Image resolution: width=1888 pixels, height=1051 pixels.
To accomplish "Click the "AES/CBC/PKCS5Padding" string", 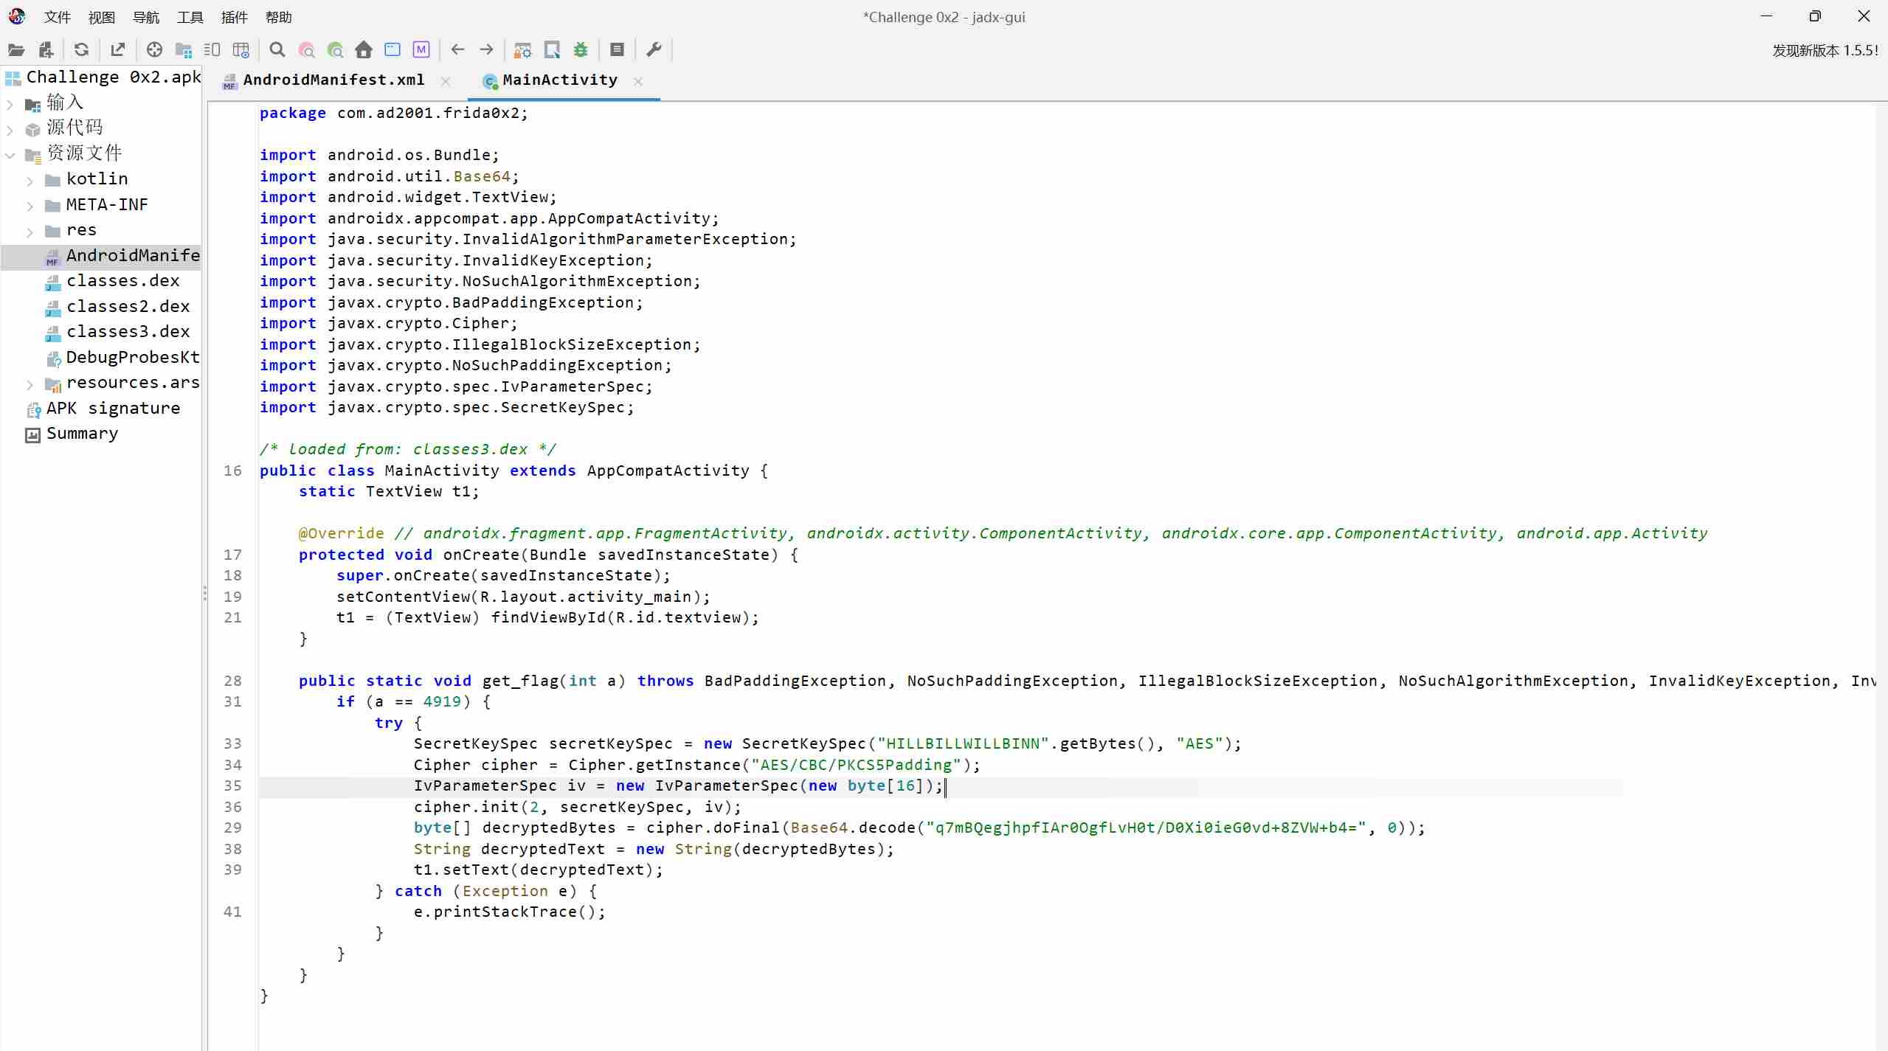I will pos(856,765).
